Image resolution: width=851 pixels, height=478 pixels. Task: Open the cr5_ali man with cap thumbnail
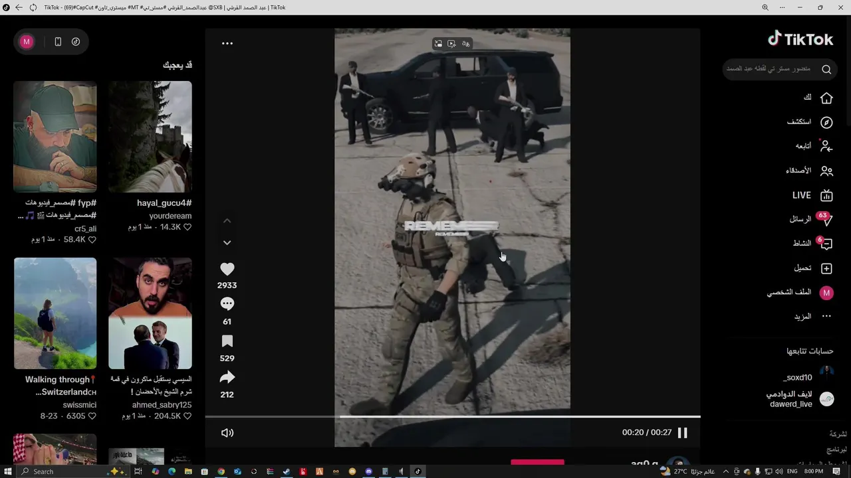pyautogui.click(x=55, y=137)
